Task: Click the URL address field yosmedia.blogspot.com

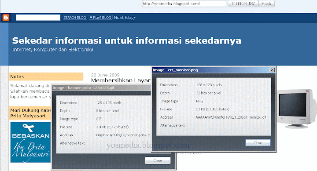Action: point(184,4)
